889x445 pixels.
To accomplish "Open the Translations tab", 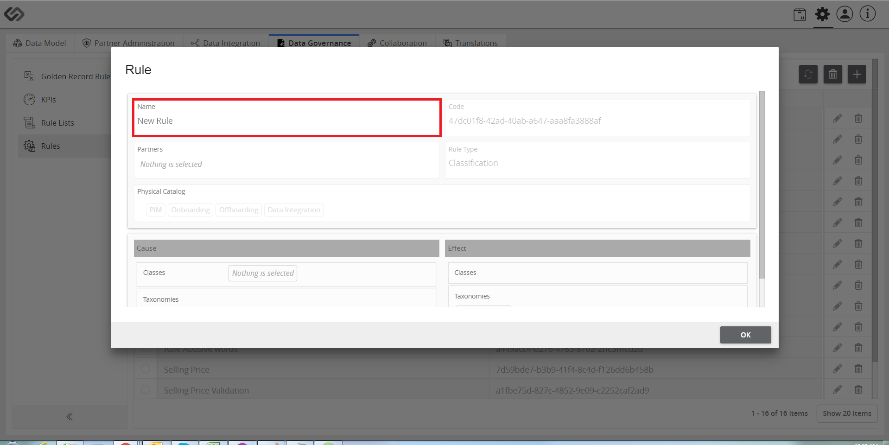I will click(470, 43).
